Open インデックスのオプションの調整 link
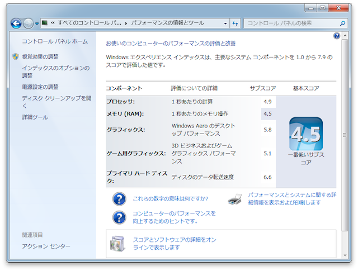The image size is (358, 271). [56, 72]
